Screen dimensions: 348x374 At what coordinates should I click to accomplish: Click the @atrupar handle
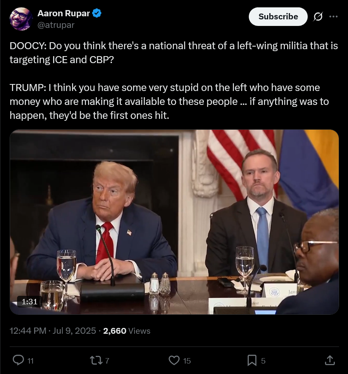point(56,25)
